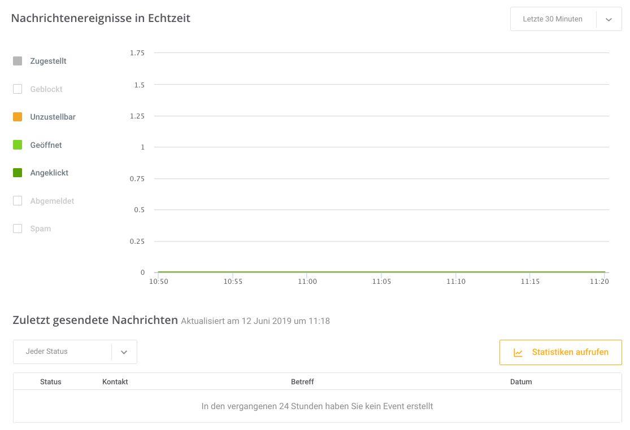Click the 10:50 time axis label
Image resolution: width=630 pixels, height=430 pixels.
(x=159, y=282)
